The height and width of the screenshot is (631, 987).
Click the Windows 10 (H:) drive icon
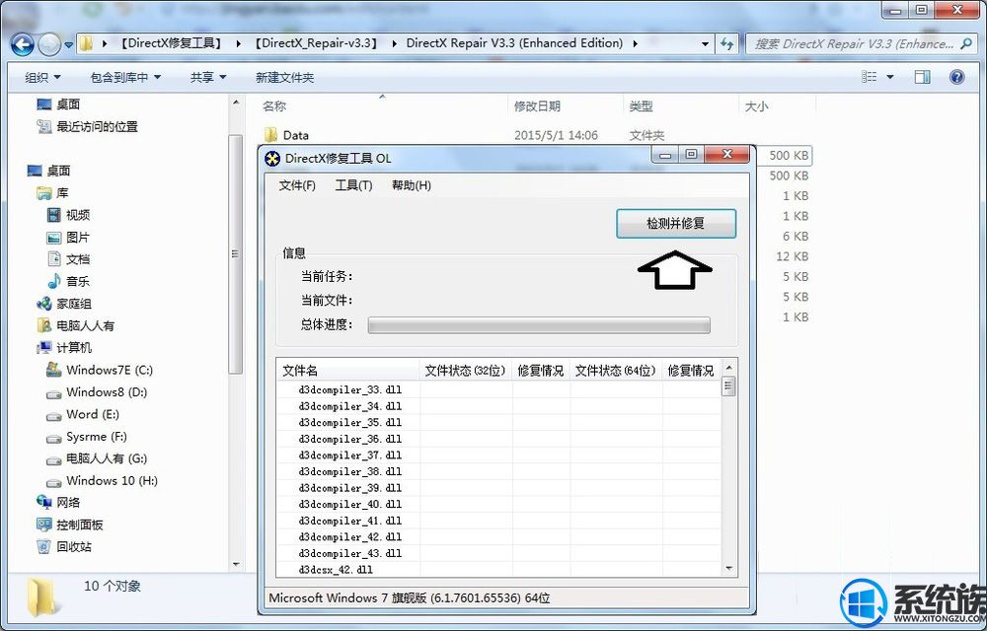click(54, 481)
